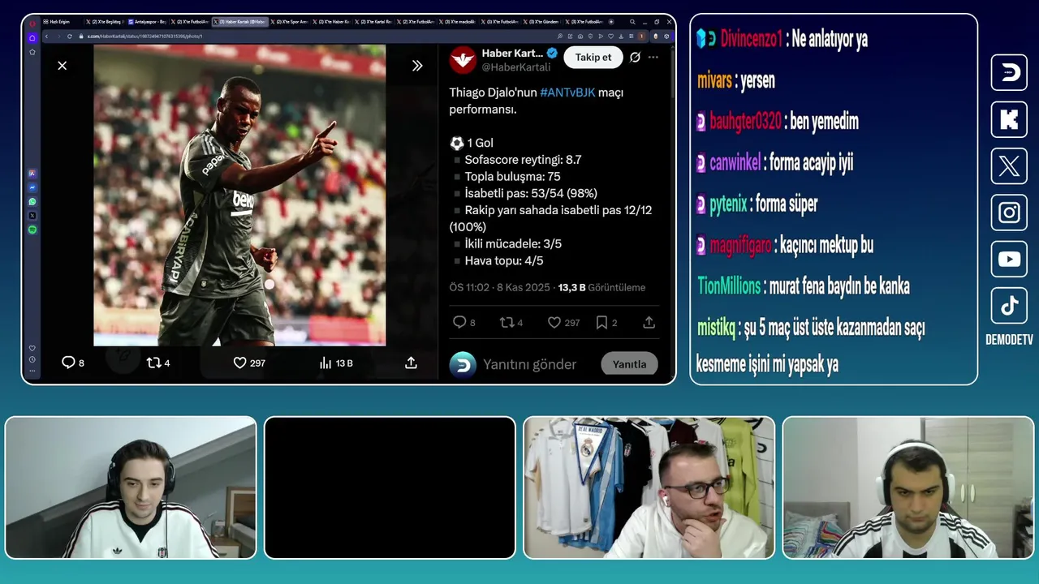Select chat user canwinkel

pos(735,163)
